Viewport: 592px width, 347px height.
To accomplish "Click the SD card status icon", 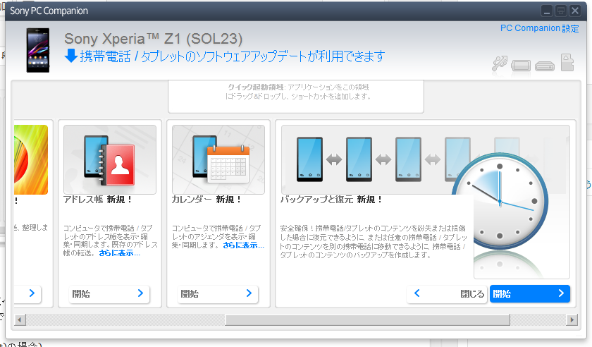I will (x=567, y=63).
